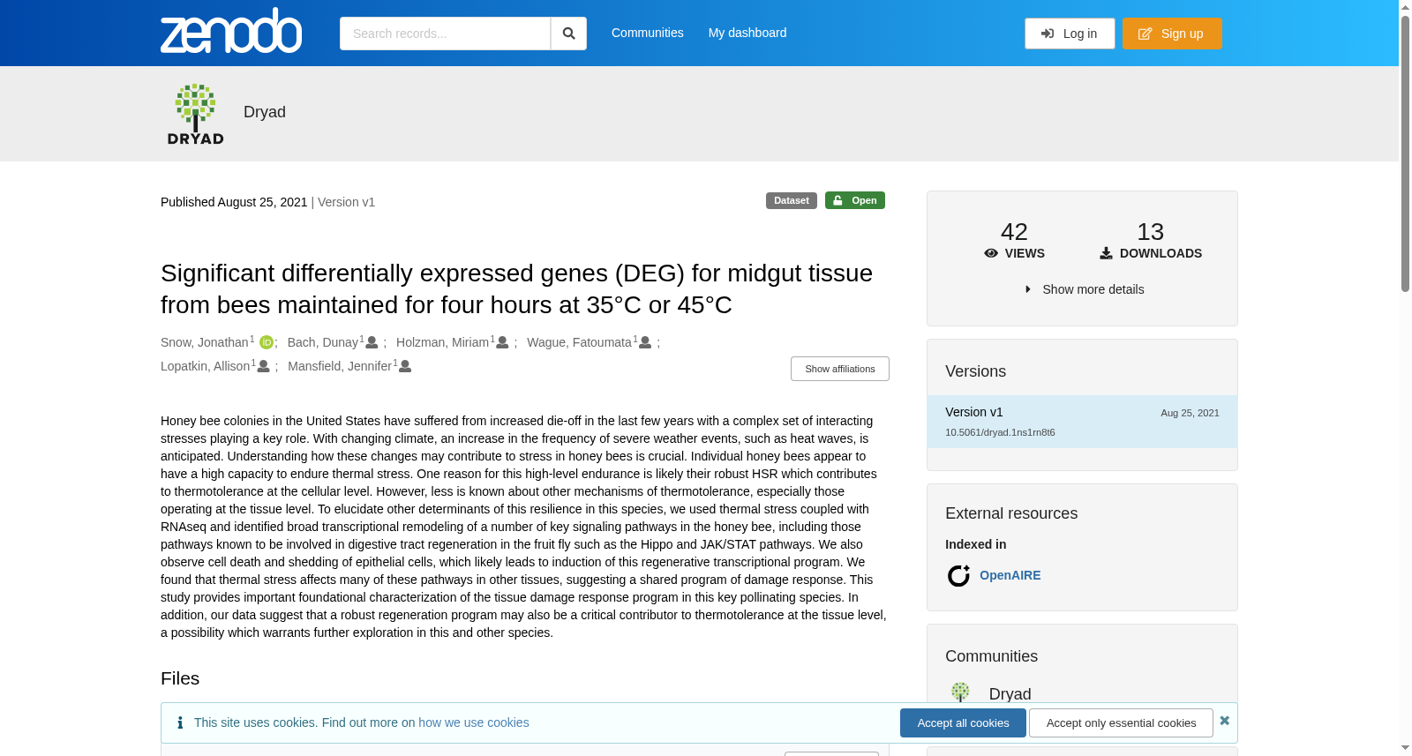Click the small Dryad icon under Communities

coord(960,692)
